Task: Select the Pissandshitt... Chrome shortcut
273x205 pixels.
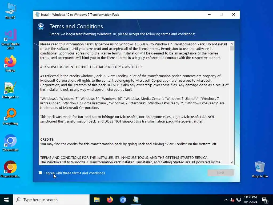Action: tap(10, 169)
